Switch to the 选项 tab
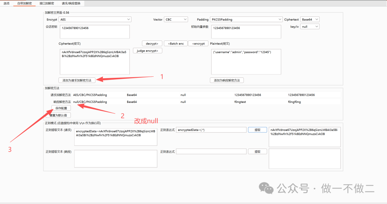 click(x=6, y=3)
